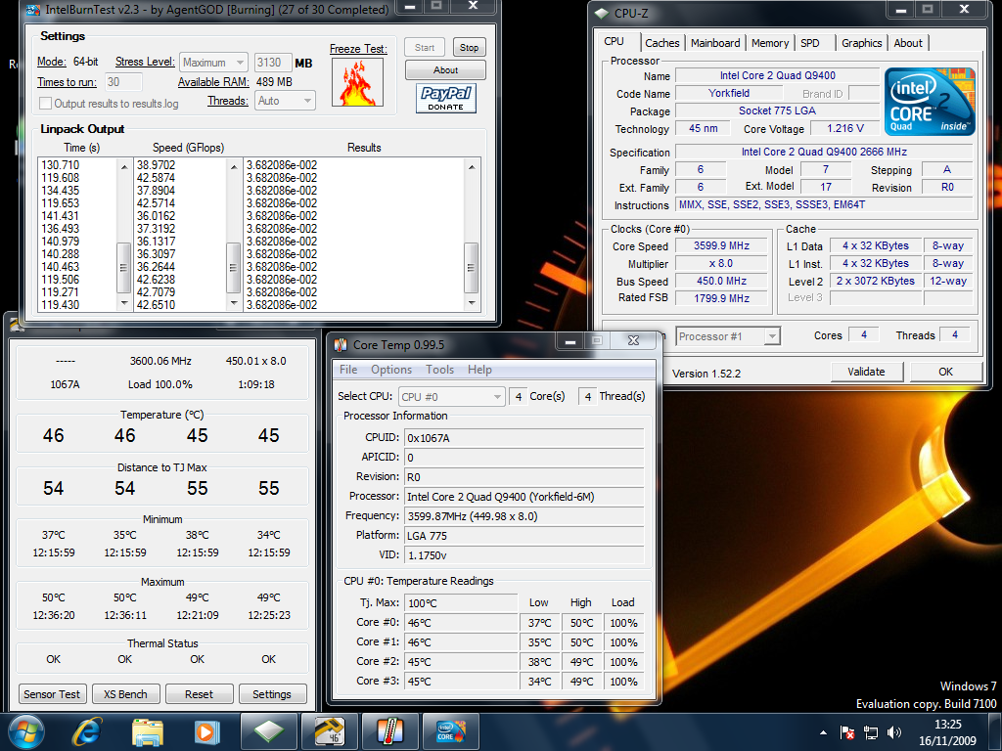Open the Tools menu in Core Temp
Viewport: 1002px width, 751px height.
pos(439,370)
